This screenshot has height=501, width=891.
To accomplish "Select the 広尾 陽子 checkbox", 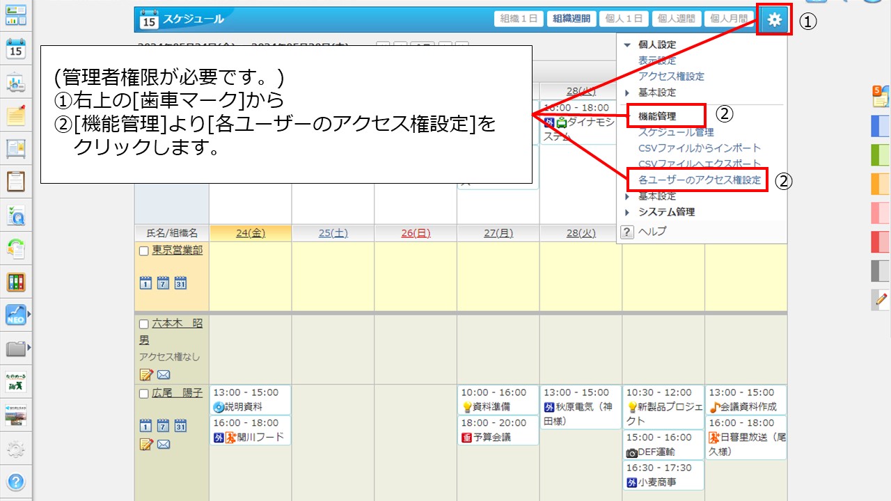I will tap(144, 394).
